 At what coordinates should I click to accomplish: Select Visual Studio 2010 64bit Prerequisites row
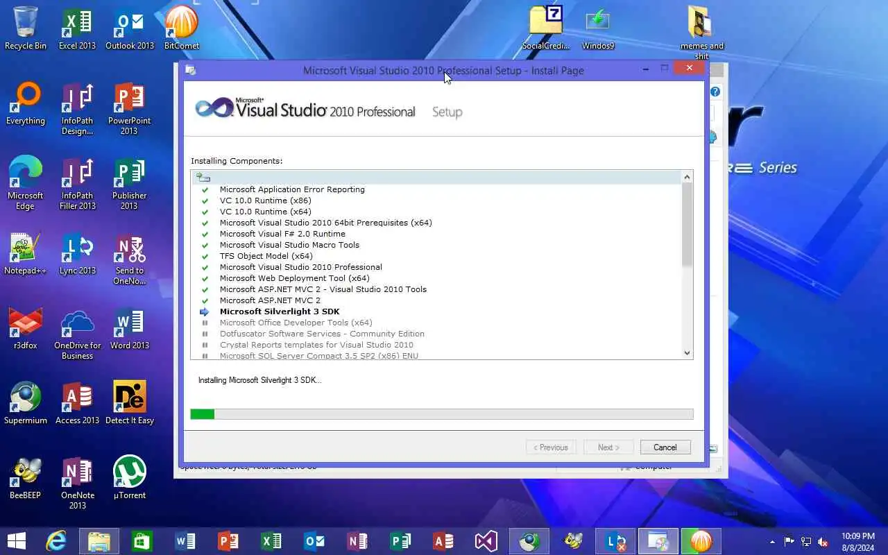pyautogui.click(x=325, y=223)
